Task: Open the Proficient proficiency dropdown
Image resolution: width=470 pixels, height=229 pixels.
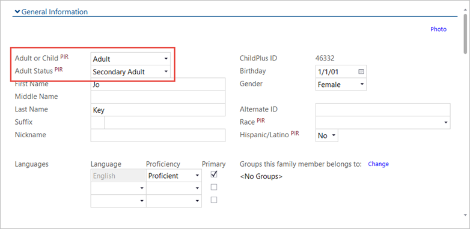Action: point(174,176)
